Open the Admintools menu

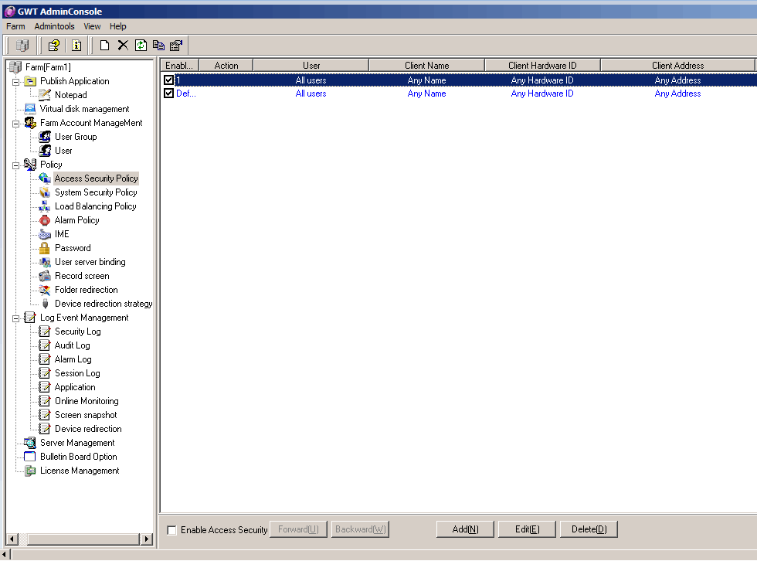(x=54, y=26)
